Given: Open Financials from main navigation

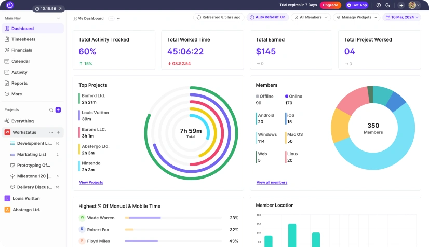Looking at the screenshot, I should 22,50.
